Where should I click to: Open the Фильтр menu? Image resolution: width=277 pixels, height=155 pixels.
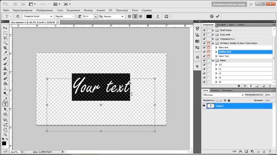(x=88, y=10)
